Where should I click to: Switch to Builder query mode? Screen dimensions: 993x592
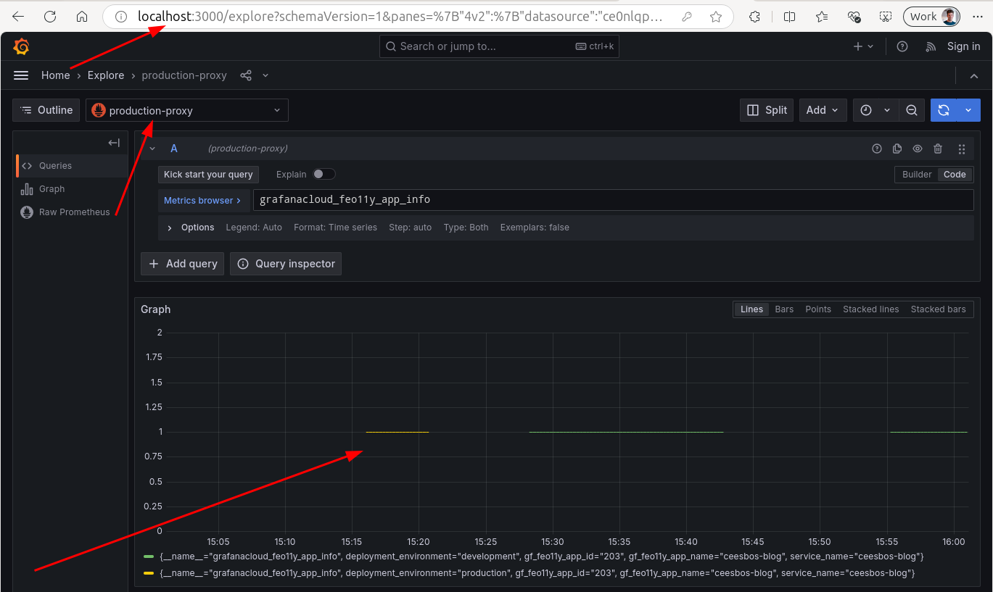917,175
